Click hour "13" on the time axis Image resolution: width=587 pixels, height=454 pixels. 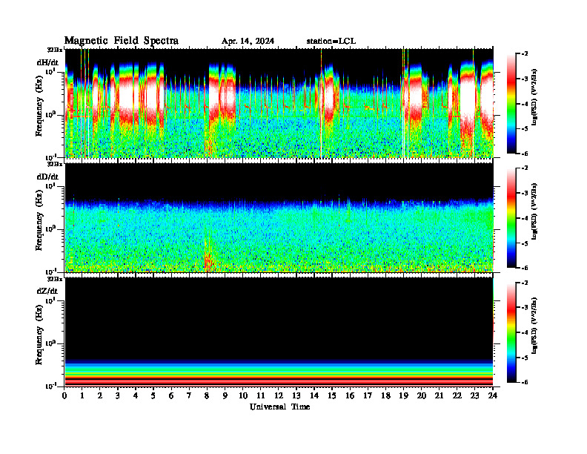[296, 395]
